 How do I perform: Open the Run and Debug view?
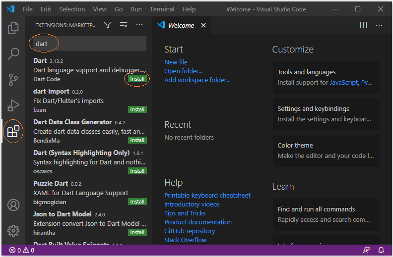13,105
